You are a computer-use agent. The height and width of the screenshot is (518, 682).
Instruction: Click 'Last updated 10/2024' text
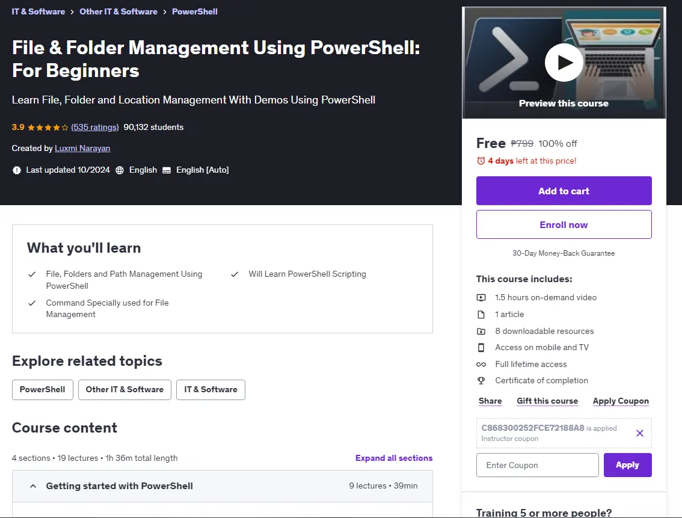(68, 170)
